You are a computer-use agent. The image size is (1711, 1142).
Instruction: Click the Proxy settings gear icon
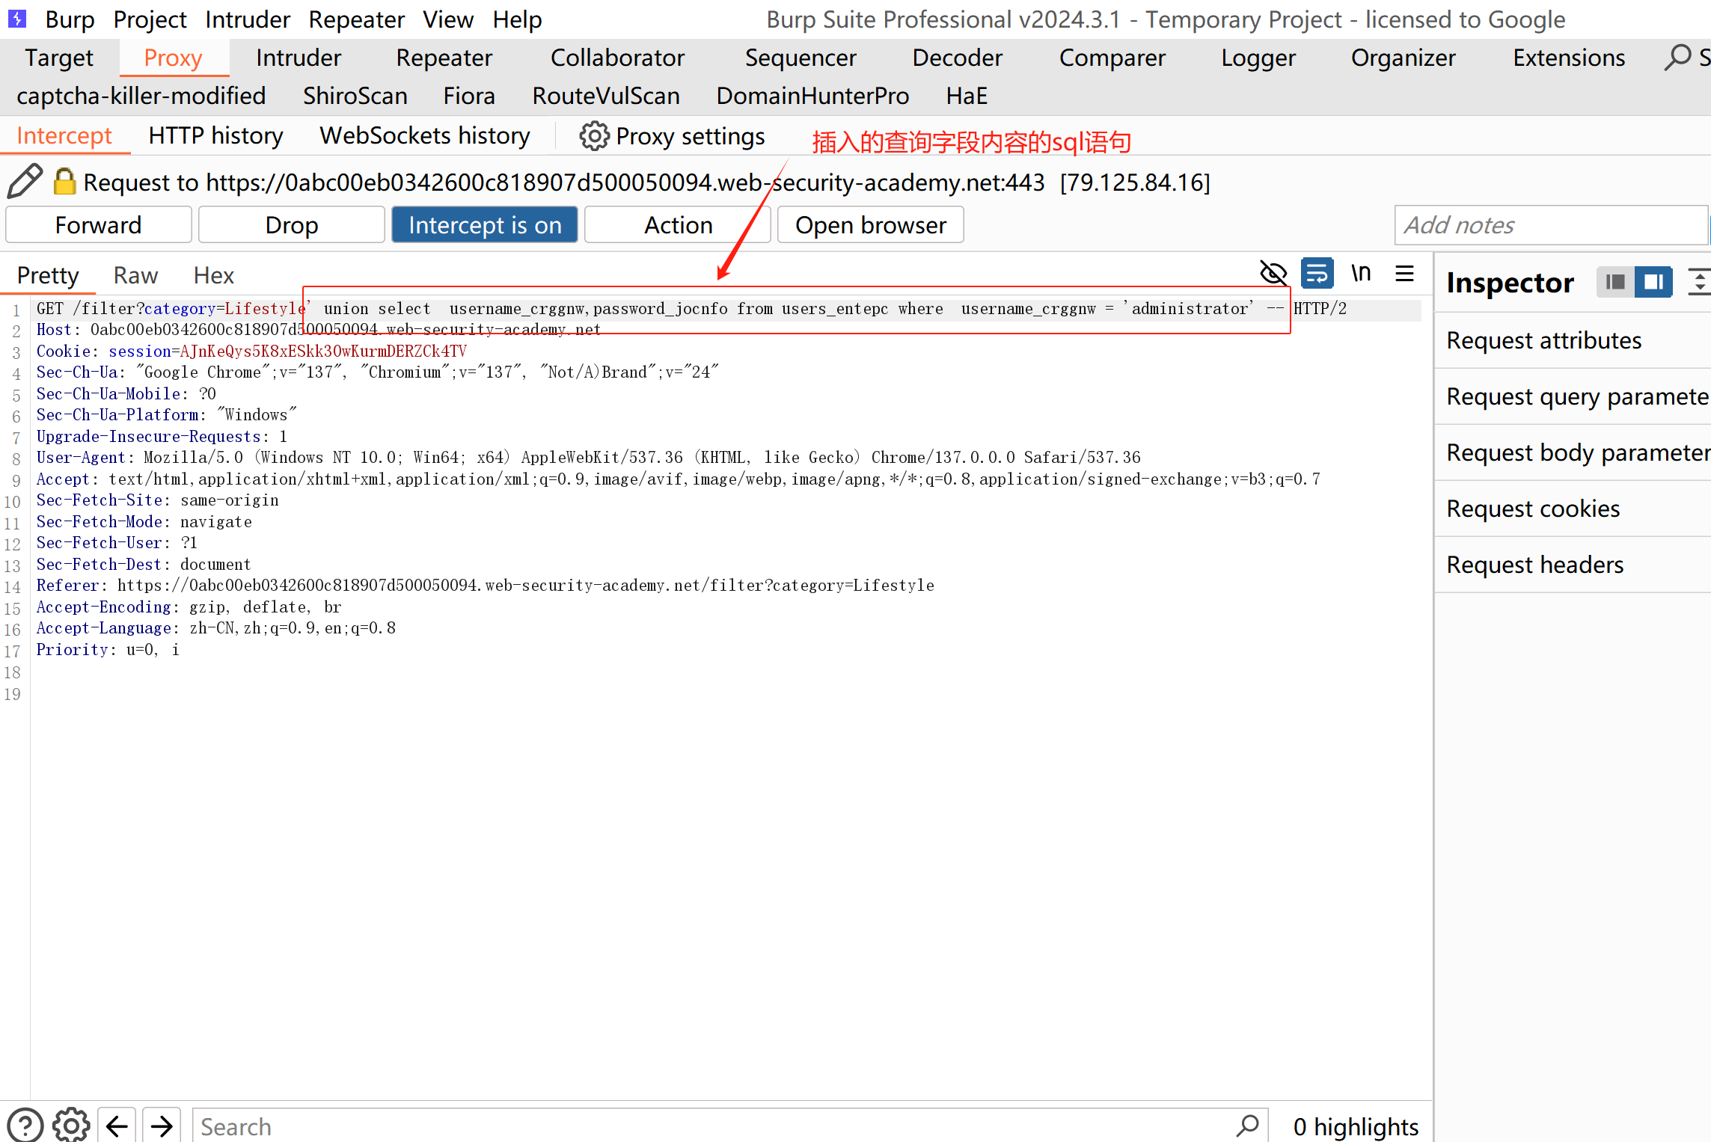[x=594, y=136]
